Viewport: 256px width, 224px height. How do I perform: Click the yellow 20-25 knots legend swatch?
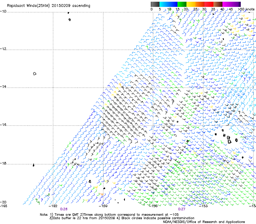(x=191, y=4)
